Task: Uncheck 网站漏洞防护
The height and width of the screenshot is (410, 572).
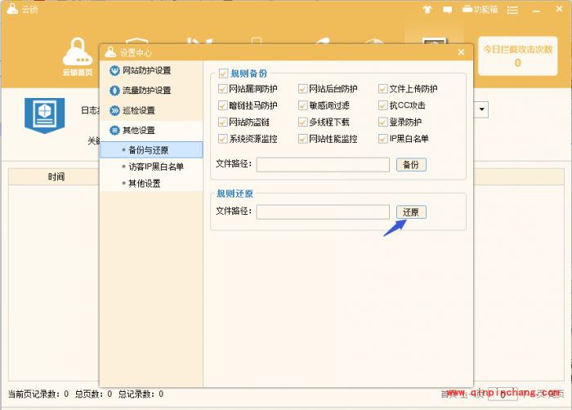Action: 222,89
